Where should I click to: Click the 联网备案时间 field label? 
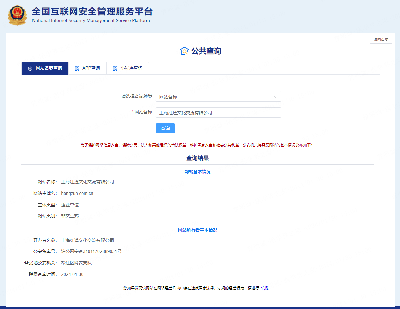click(x=43, y=274)
